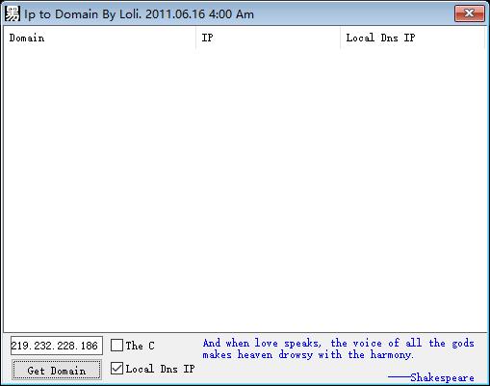This screenshot has height=386, width=490.
Task: Enable the The C checkbox
Action: (x=116, y=346)
